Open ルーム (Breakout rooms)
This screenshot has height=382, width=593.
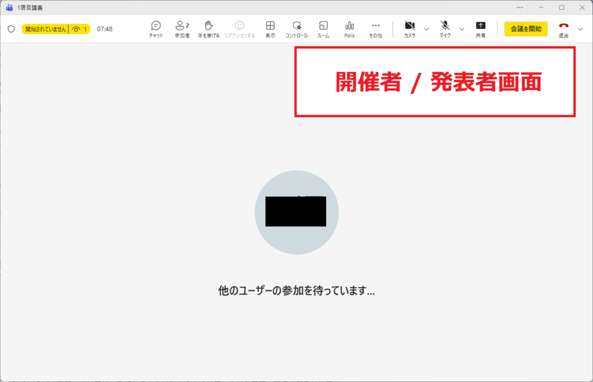[323, 28]
